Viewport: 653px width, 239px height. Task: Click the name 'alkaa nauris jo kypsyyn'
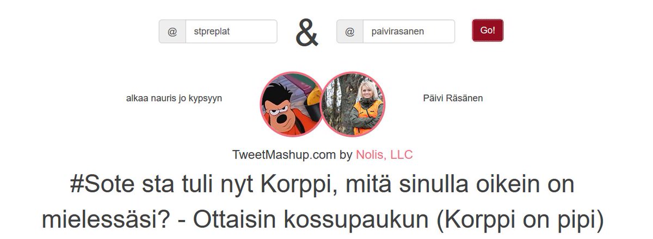point(174,98)
